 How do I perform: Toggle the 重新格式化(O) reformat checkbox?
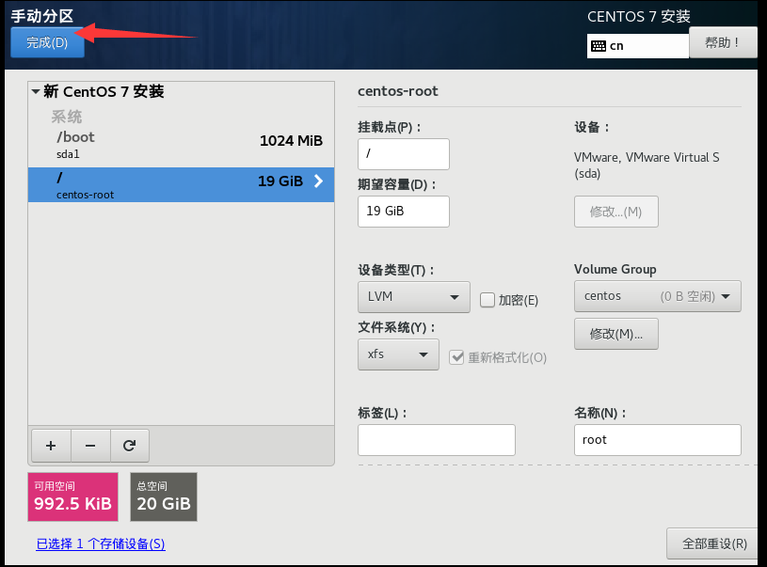pos(456,357)
